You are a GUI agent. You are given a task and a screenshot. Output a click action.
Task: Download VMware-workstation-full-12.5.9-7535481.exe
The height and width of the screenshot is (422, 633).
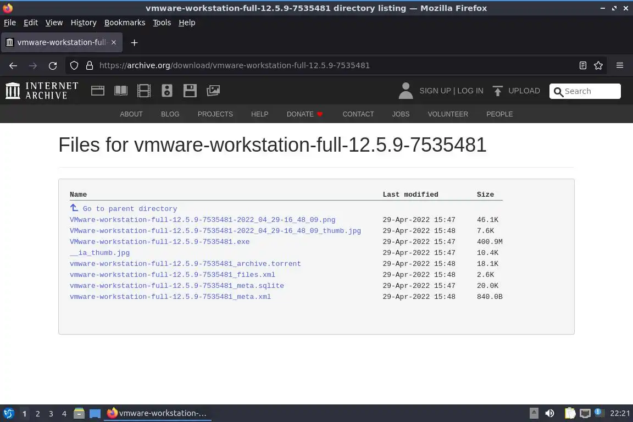point(159,241)
